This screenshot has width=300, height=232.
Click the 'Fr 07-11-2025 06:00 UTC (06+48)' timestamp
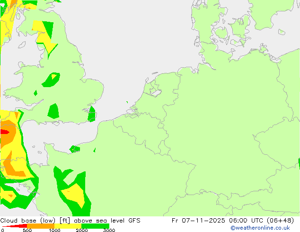point(233,221)
